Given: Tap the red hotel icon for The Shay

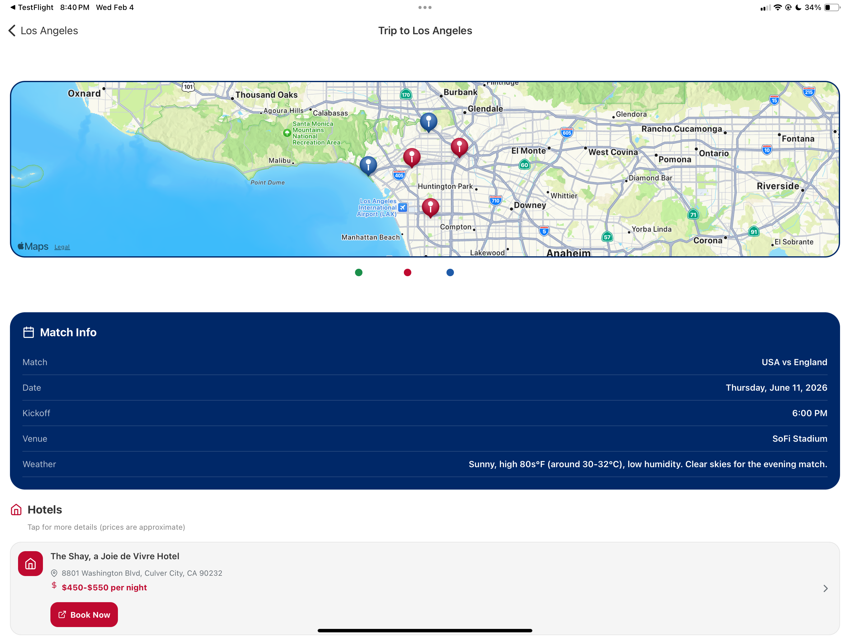Looking at the screenshot, I should point(30,564).
